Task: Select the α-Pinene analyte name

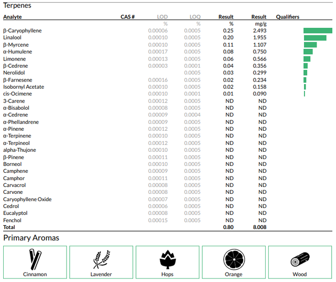Action: pyautogui.click(x=14, y=129)
